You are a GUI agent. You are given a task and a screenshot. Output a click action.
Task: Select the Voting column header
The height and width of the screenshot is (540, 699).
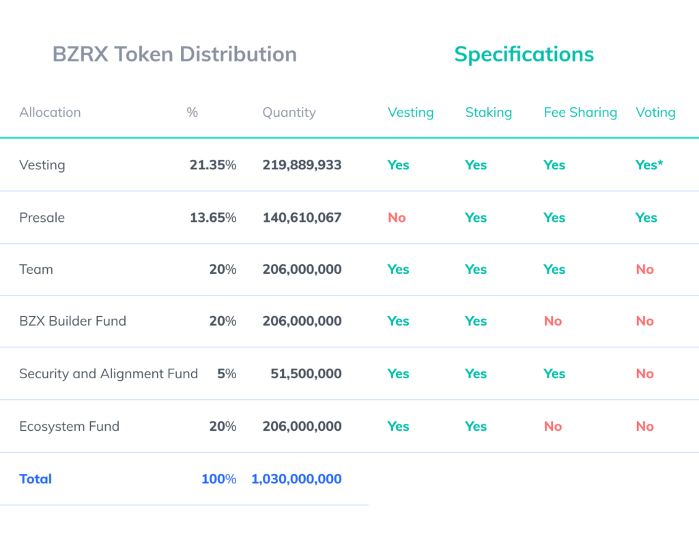click(x=655, y=113)
